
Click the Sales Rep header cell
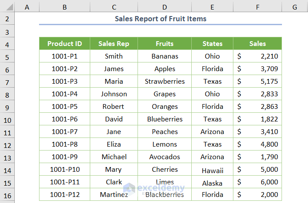114,43
